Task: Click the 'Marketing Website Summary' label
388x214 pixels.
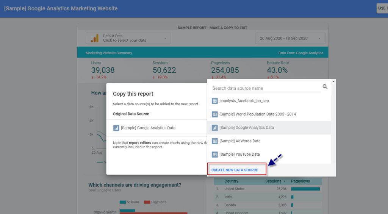Action: pos(109,53)
